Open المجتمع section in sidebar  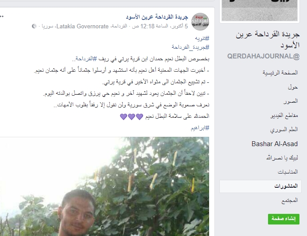pos(290,201)
